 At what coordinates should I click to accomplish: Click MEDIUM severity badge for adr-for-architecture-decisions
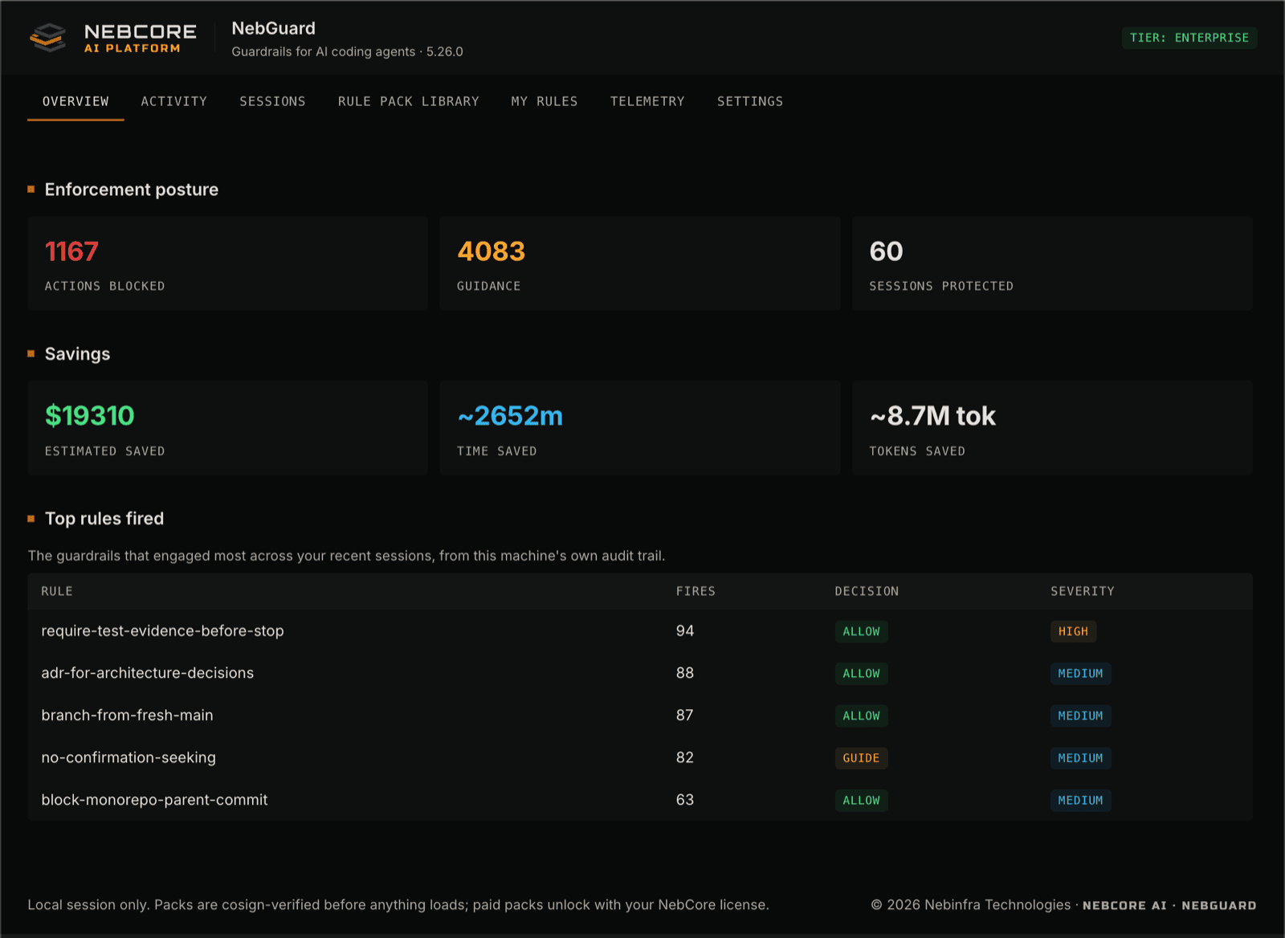1081,674
